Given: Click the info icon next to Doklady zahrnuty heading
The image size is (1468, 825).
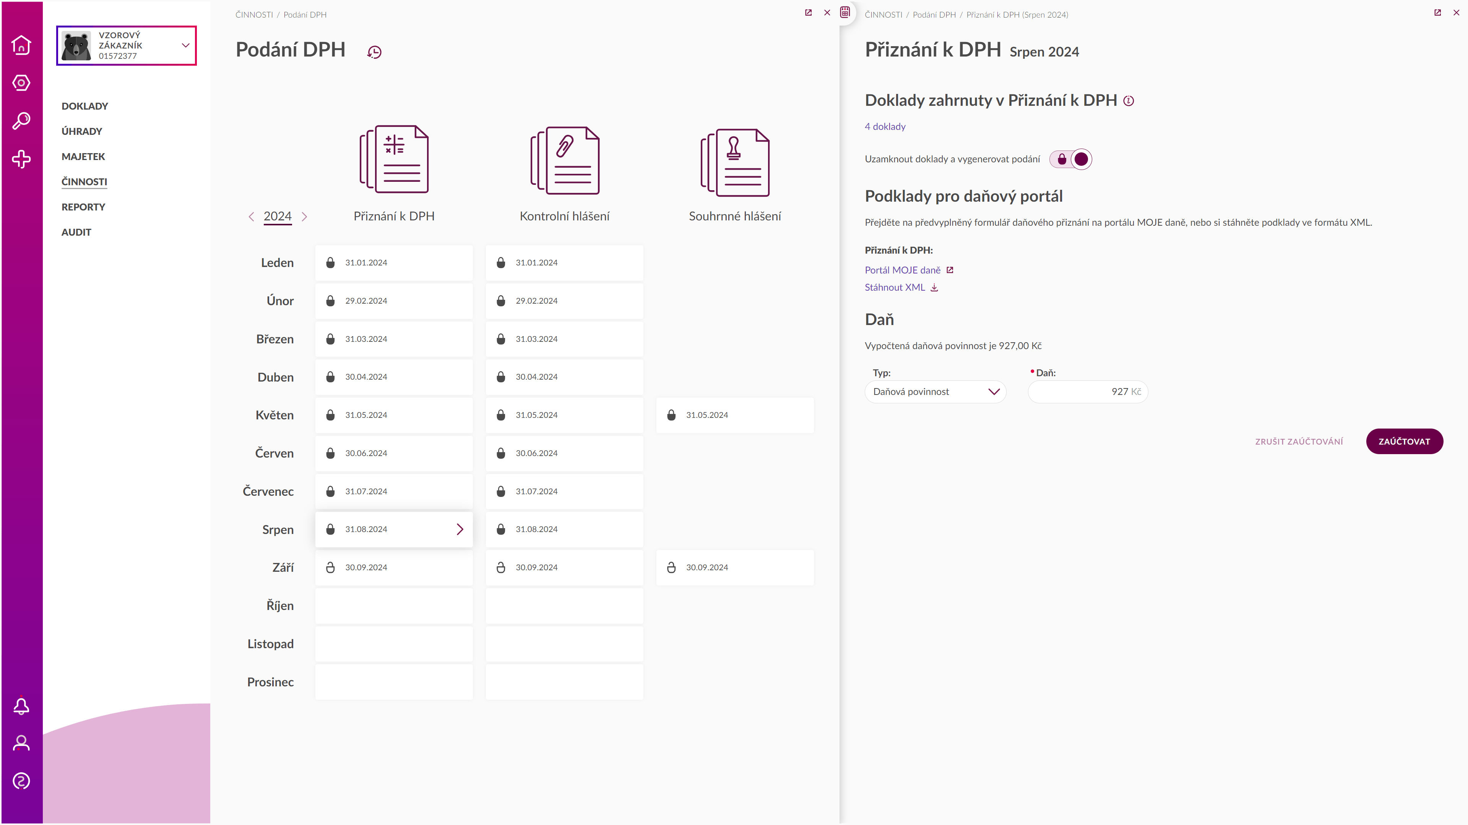Looking at the screenshot, I should coord(1129,101).
